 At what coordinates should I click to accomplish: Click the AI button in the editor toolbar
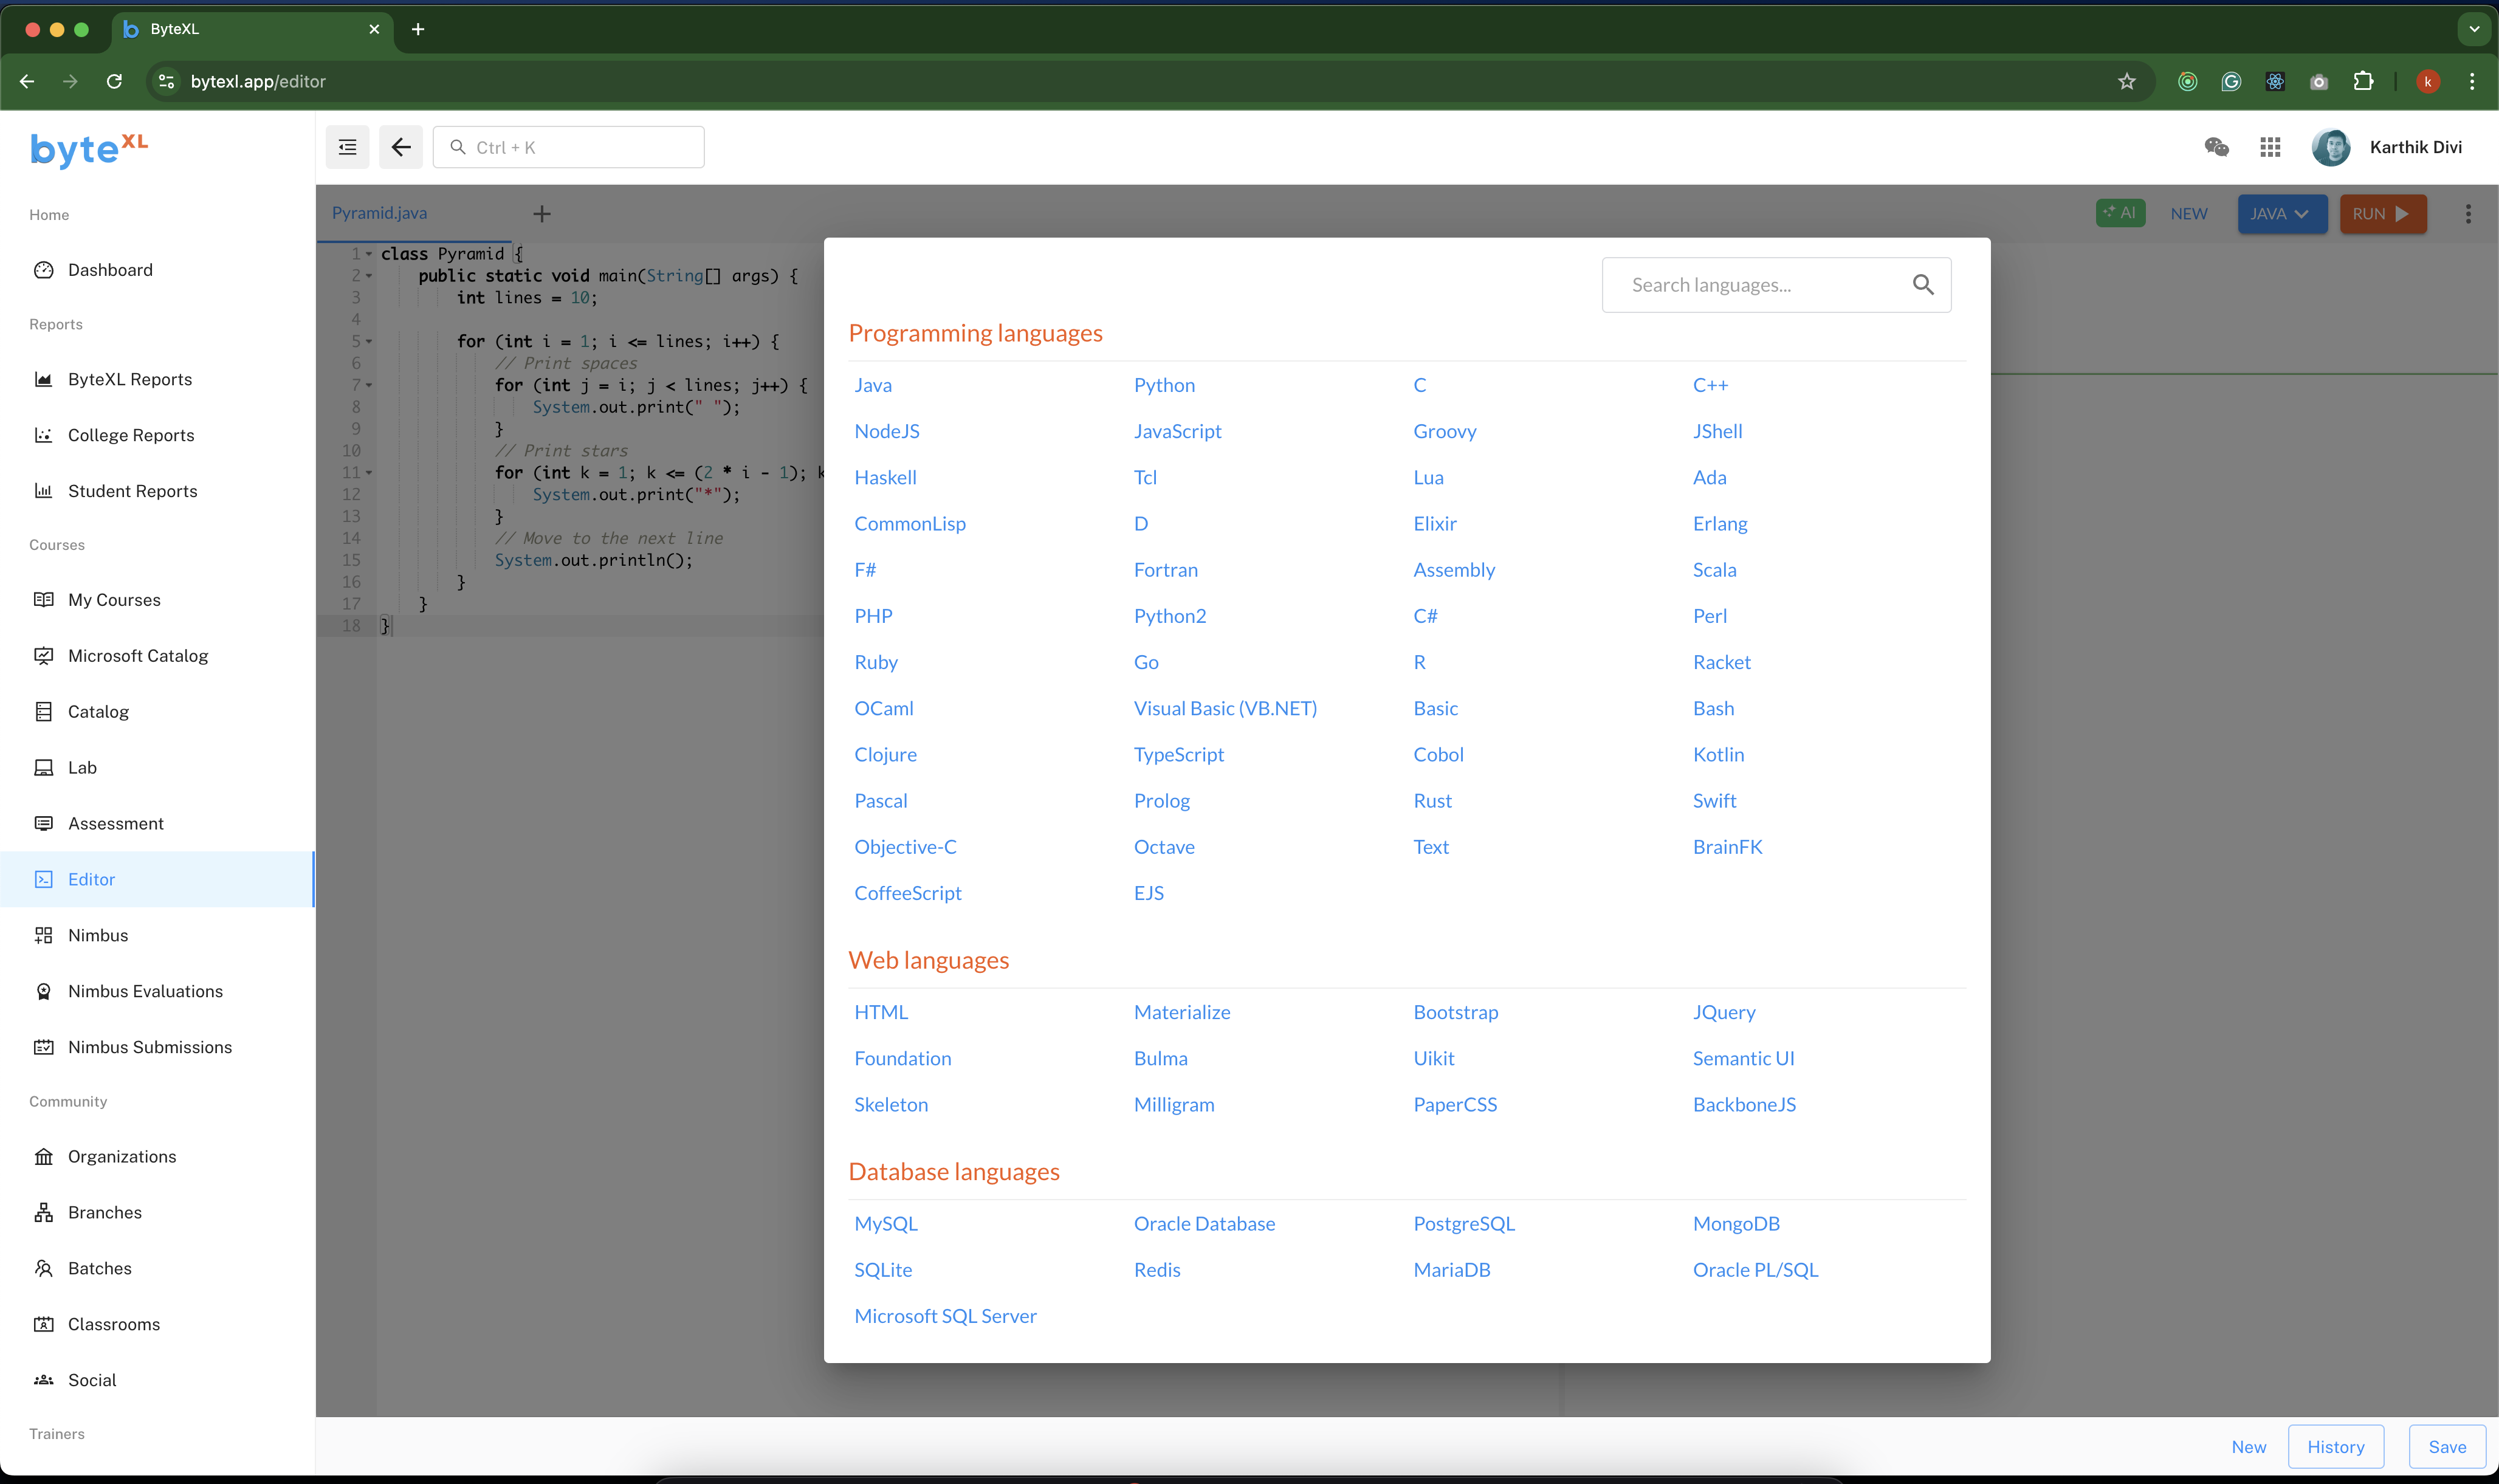click(2120, 213)
